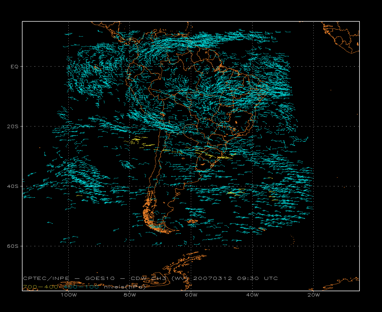This screenshot has height=312, width=382.
Task: Click the 60S latitude label
Action: click(x=13, y=246)
